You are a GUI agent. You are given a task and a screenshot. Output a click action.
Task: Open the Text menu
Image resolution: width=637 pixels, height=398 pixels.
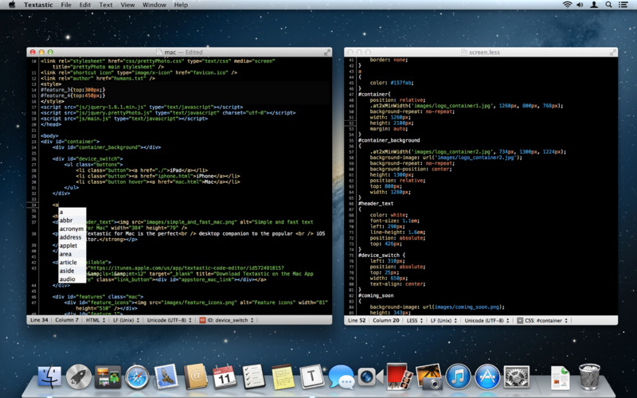(106, 5)
